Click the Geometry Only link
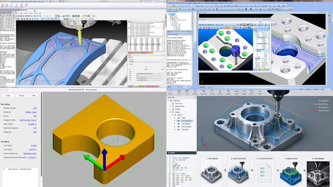This screenshot has width=333, height=187. (30, 153)
